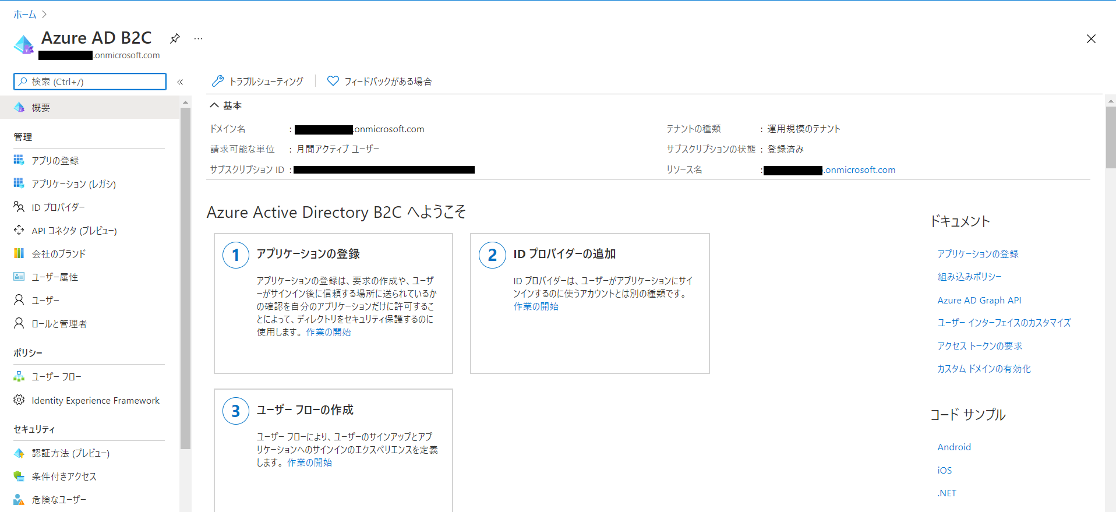Open アプリケーション (レガシ) icon in sidebar
This screenshot has width=1116, height=512.
click(19, 183)
